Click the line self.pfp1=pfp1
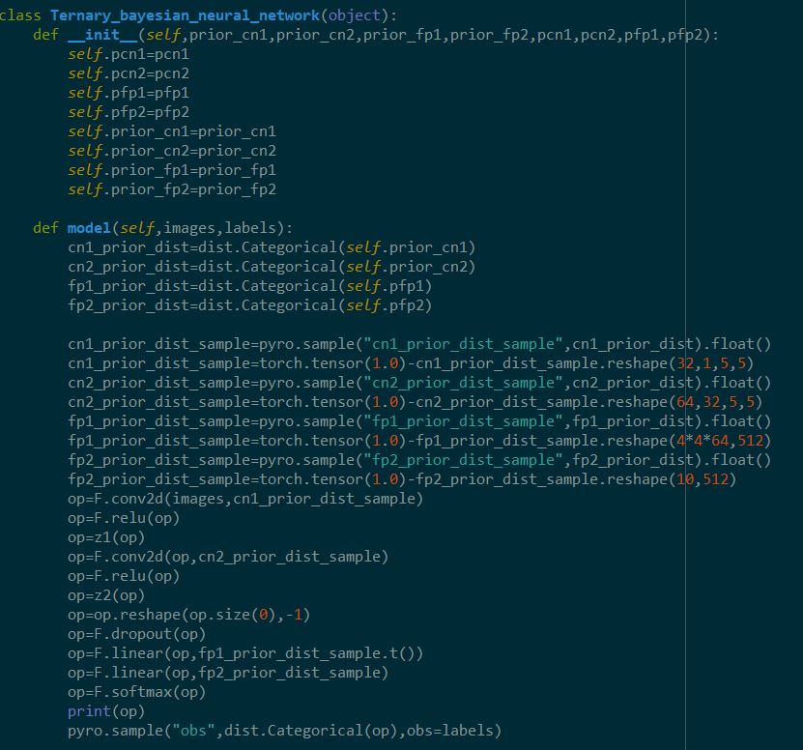This screenshot has height=750, width=803. pos(129,93)
